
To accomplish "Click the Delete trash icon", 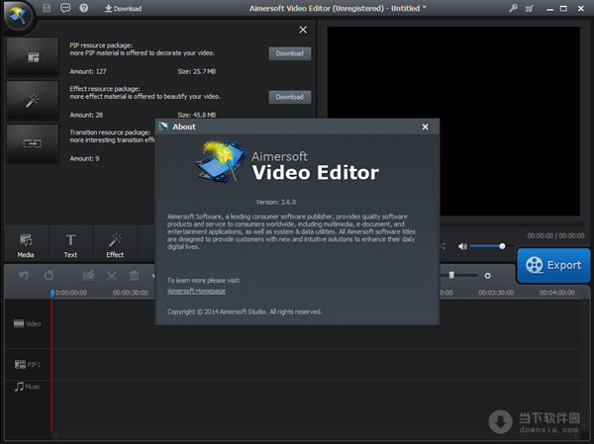I will click(134, 275).
